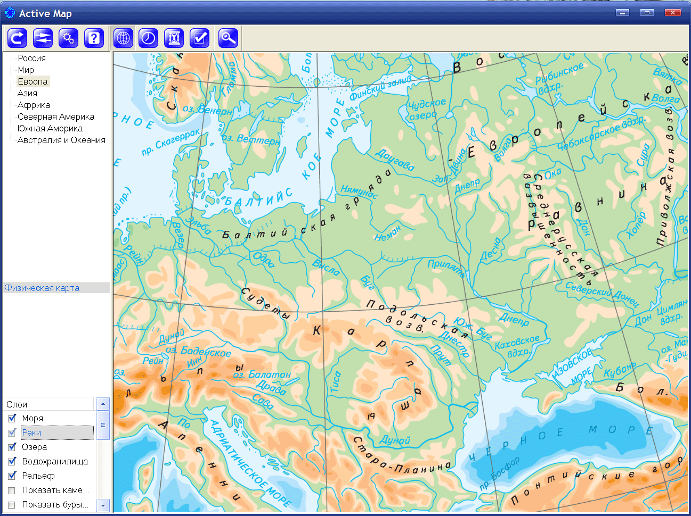This screenshot has height=516, width=691.
Task: Uncheck the Водохранилища layer checkbox
Action: click(x=12, y=461)
